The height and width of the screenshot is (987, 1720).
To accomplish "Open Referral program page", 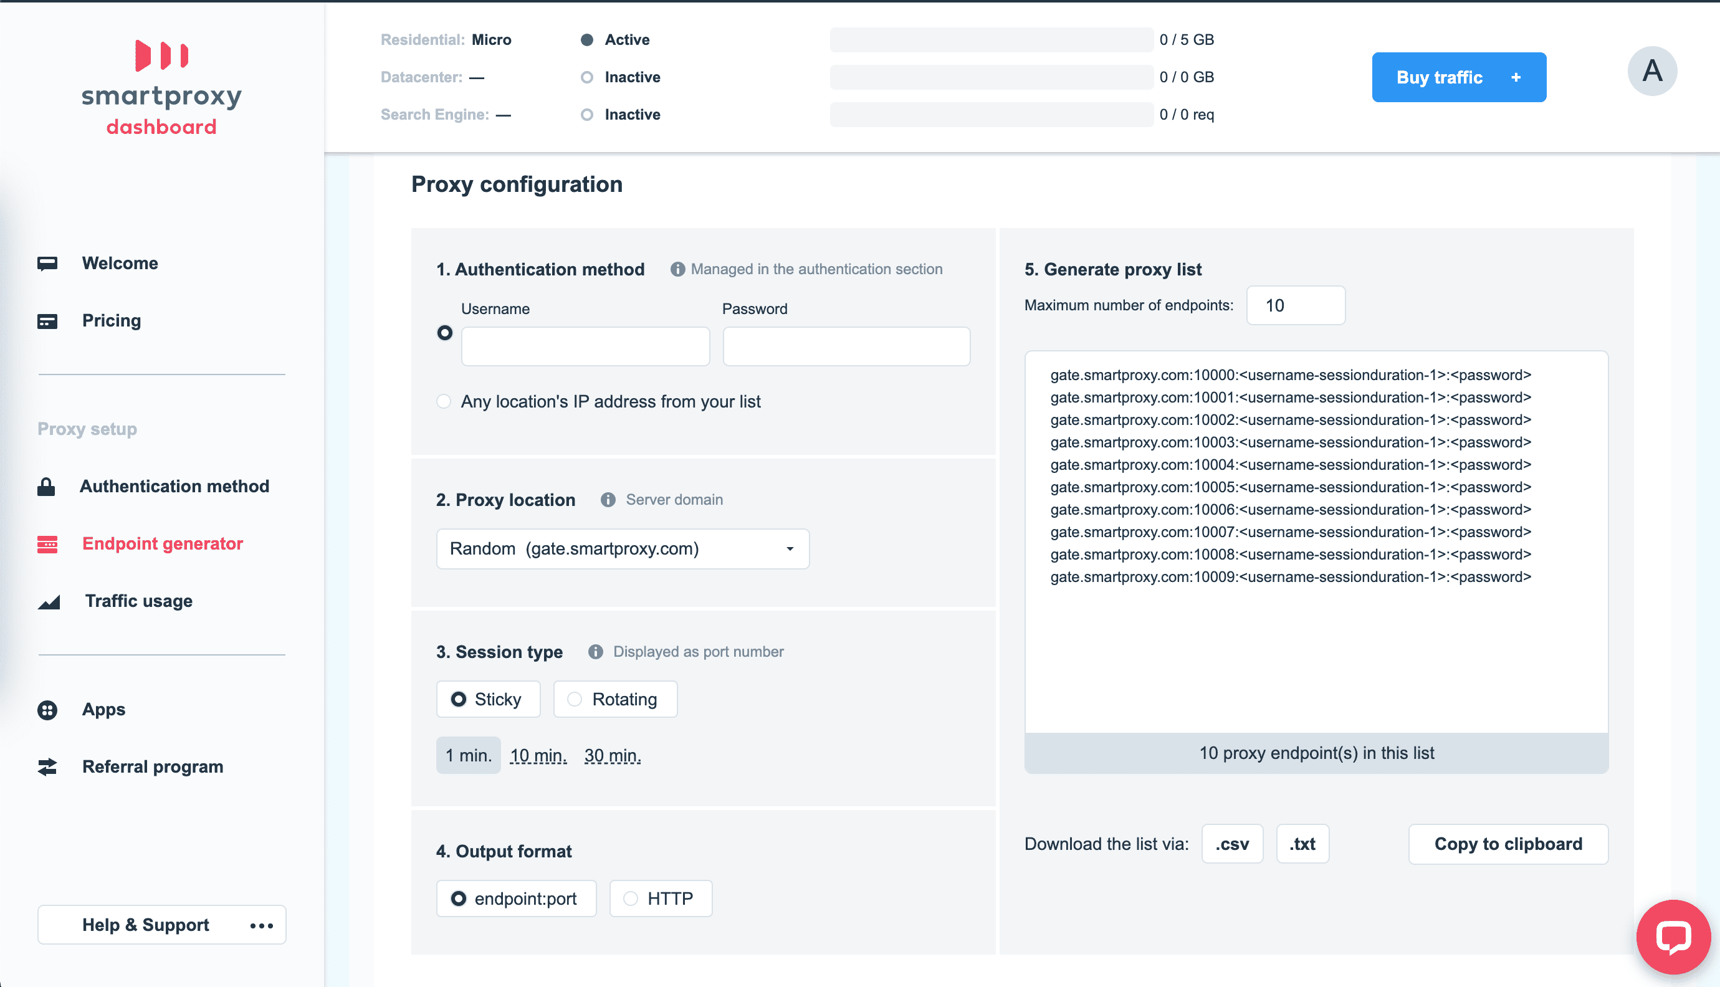I will click(x=153, y=766).
